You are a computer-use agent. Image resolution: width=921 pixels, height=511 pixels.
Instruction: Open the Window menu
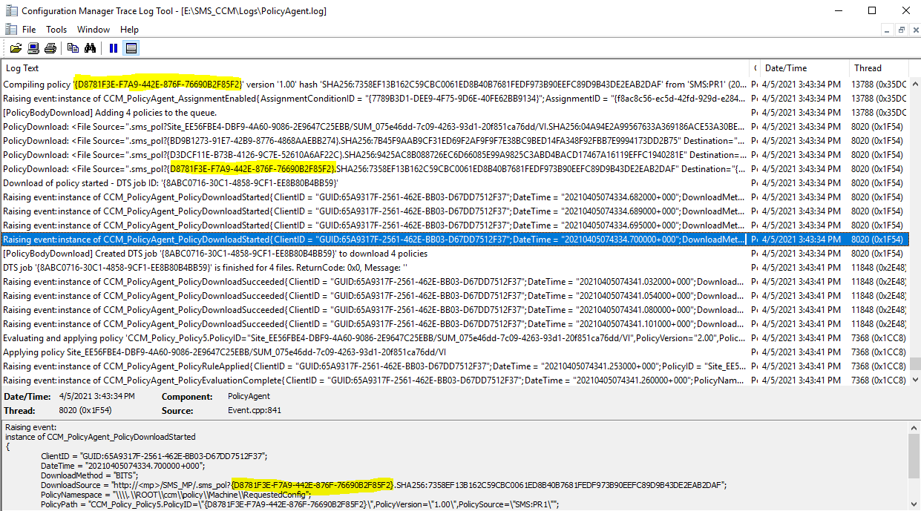coord(94,30)
